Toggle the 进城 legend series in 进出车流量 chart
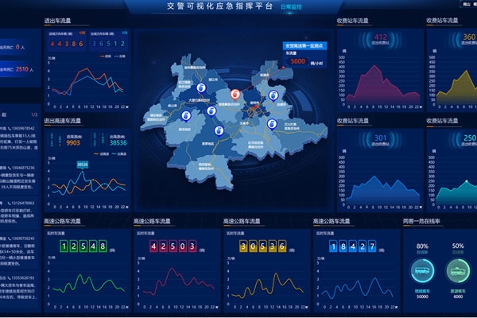The image size is (477, 318). click(104, 56)
